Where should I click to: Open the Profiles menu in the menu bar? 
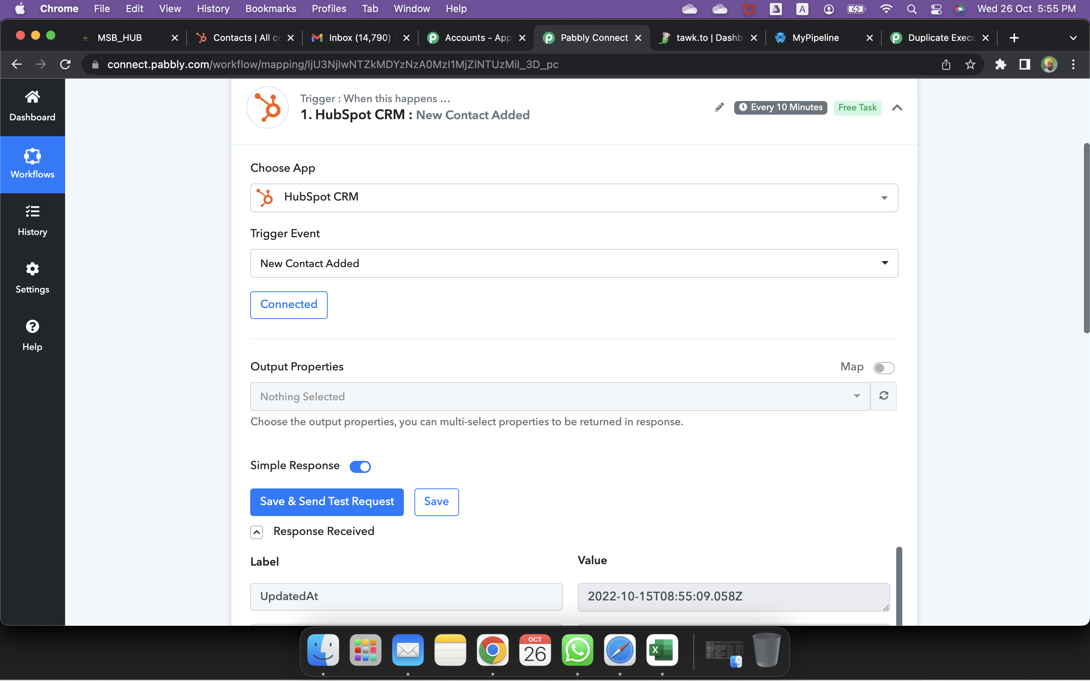click(x=329, y=9)
